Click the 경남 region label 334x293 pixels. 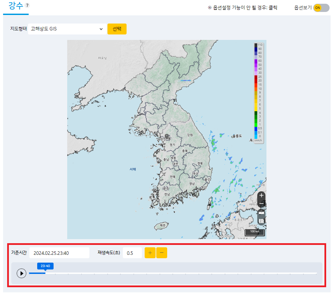point(192,184)
